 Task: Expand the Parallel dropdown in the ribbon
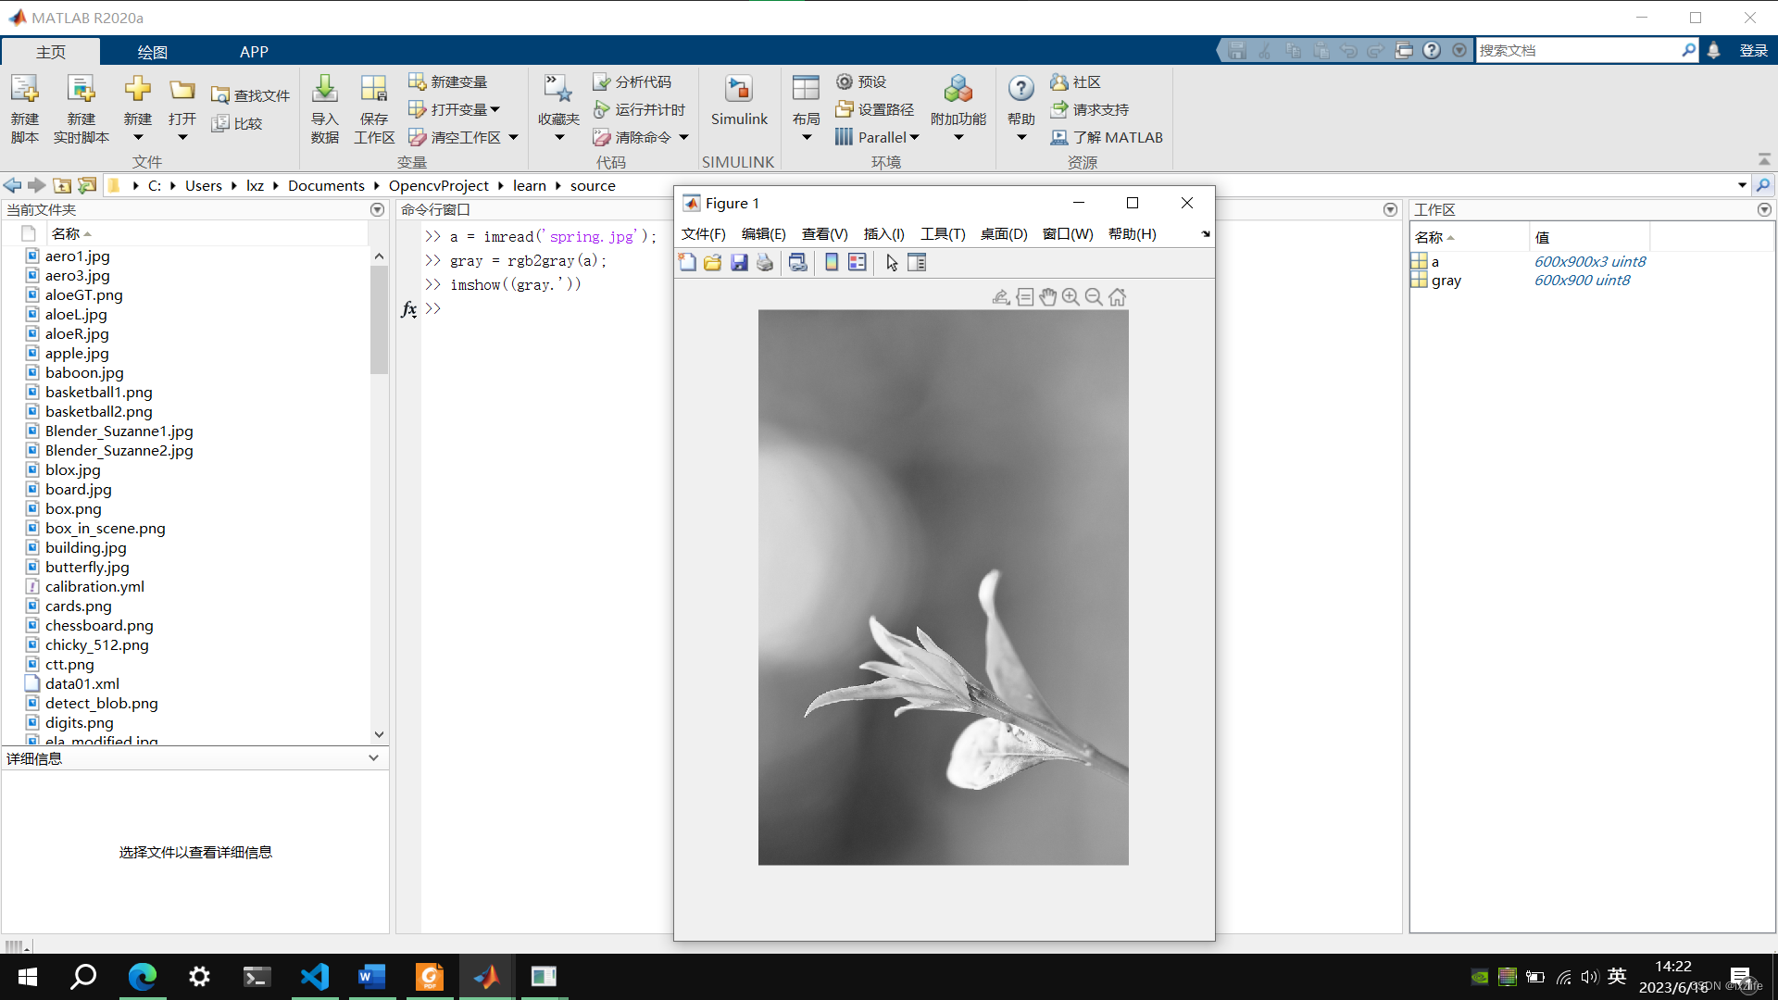pos(914,138)
